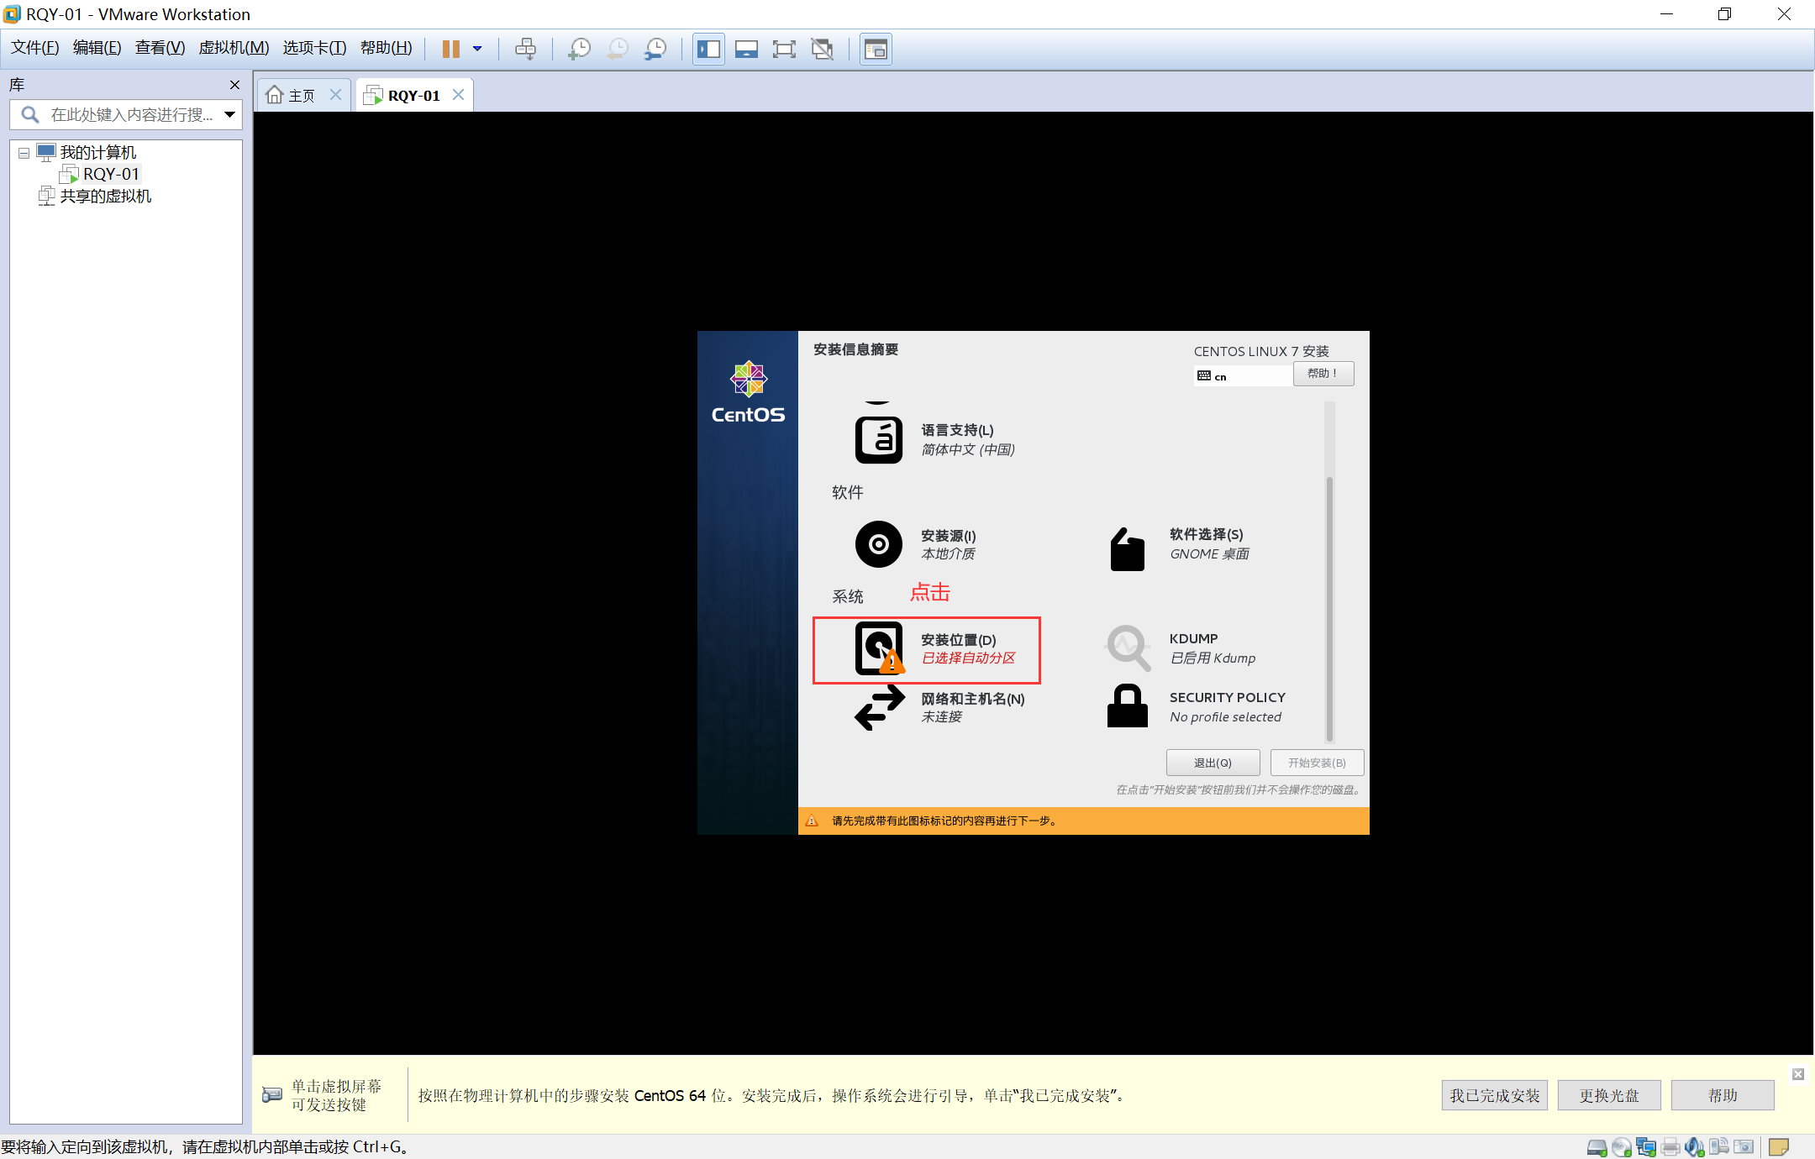The width and height of the screenshot is (1815, 1159).
Task: Click the 网络和主机名(N) arrows icon
Action: pyautogui.click(x=879, y=707)
